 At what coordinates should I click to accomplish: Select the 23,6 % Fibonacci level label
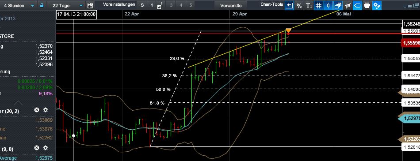[x=177, y=58]
